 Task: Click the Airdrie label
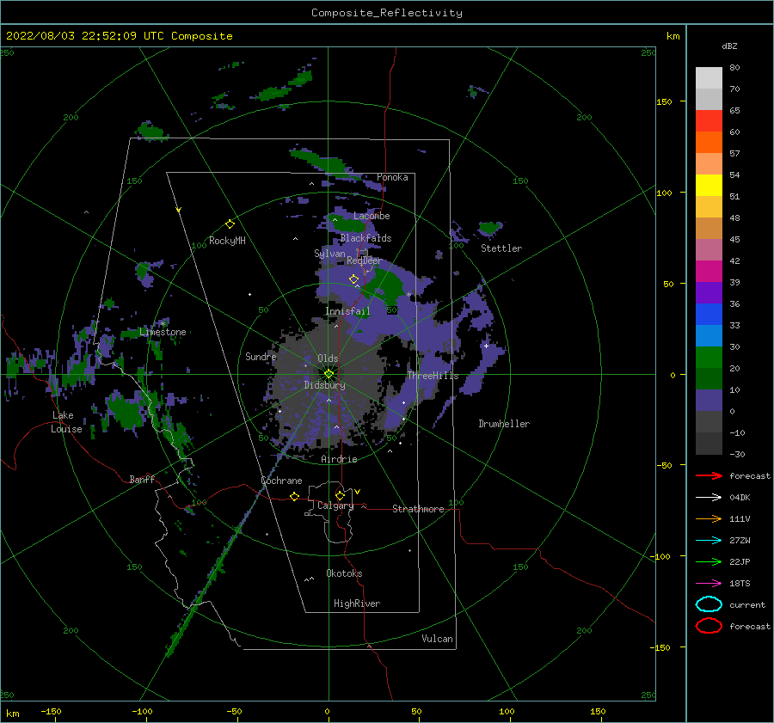pos(339,459)
